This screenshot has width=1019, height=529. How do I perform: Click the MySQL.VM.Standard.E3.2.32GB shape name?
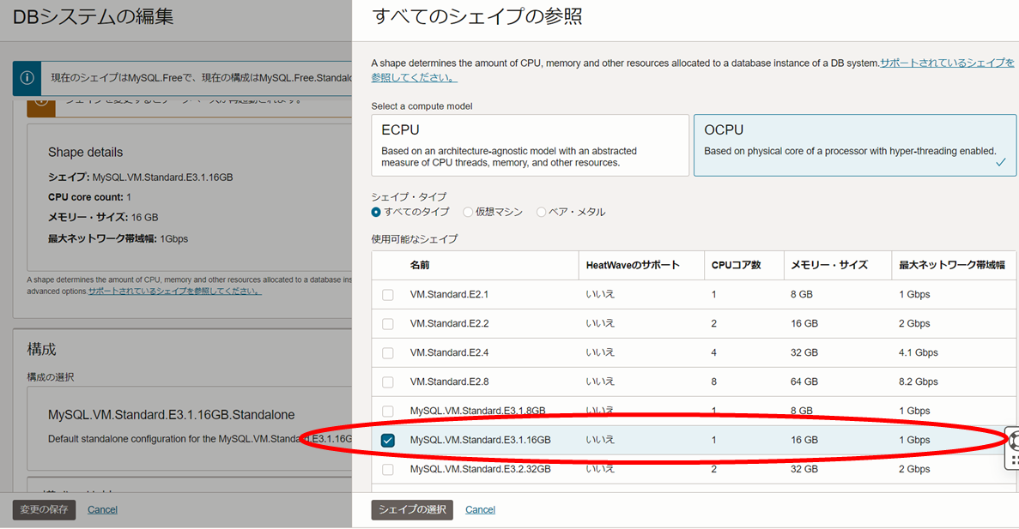coord(480,469)
